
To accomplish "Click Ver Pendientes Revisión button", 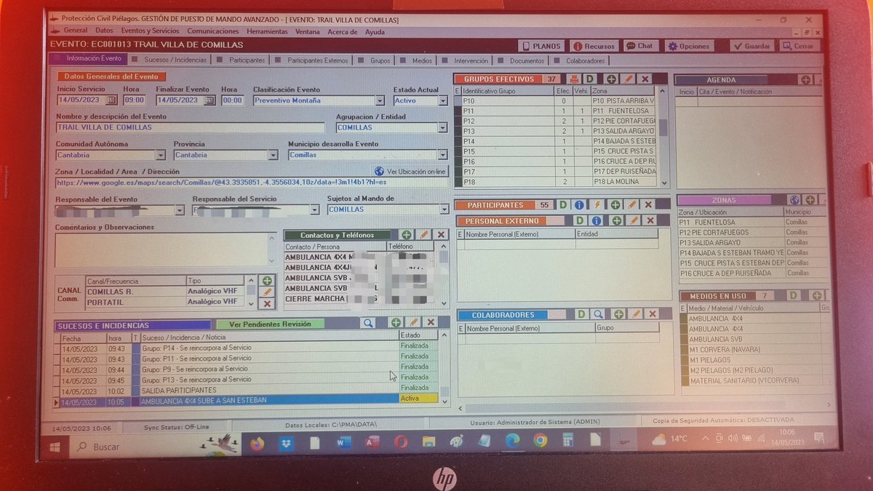I will pos(270,324).
